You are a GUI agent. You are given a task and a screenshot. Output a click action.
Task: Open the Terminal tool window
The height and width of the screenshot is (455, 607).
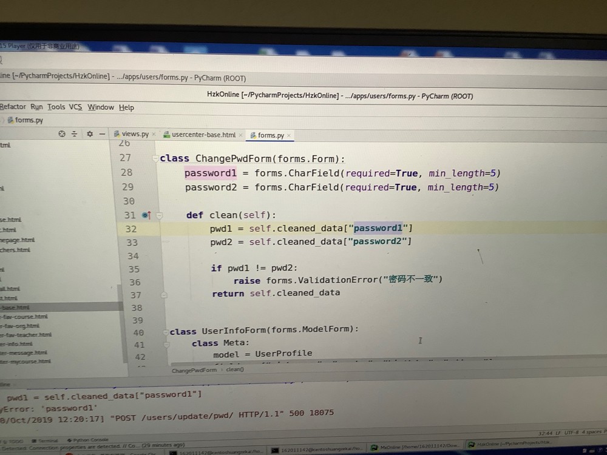point(44,440)
